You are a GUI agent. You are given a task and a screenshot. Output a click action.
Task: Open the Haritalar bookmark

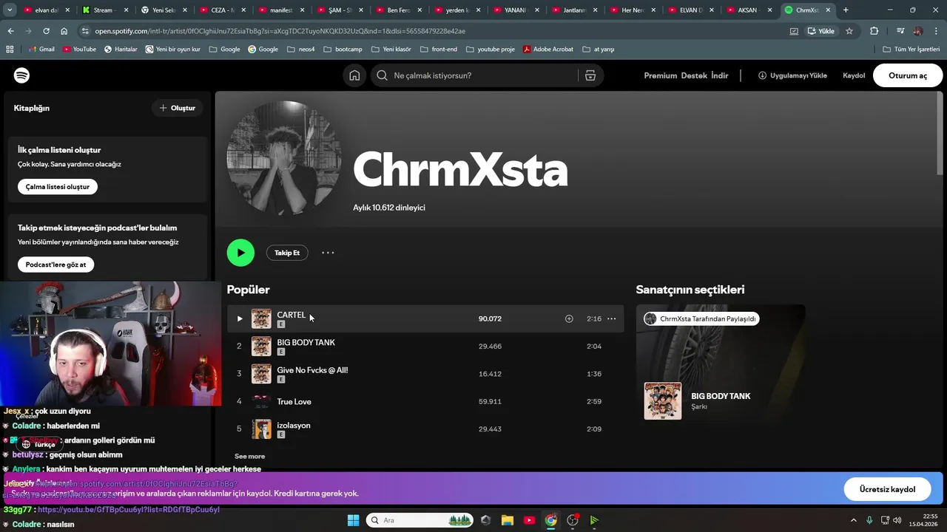tap(121, 49)
